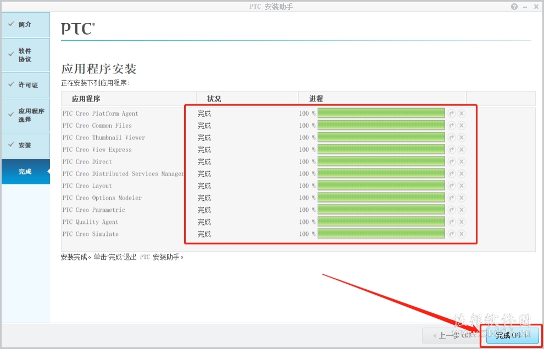
Task: Click the cancel X icon for PTC Creo Layout
Action: [x=461, y=186]
